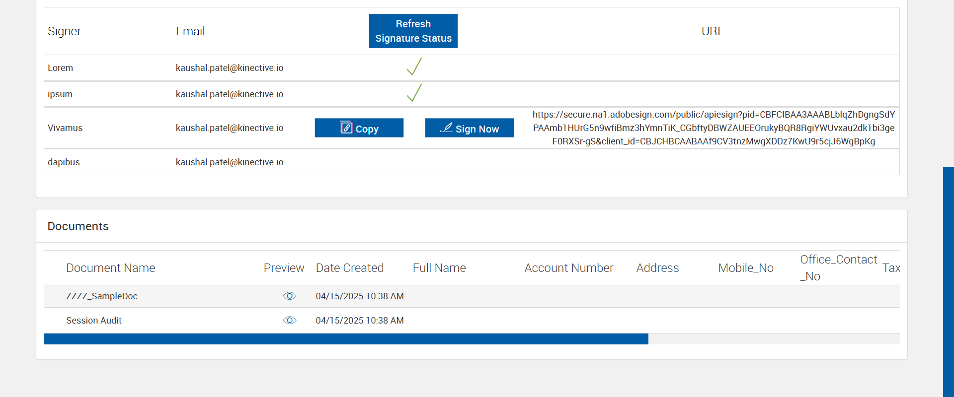The image size is (954, 397).
Task: Click the Document Name column header
Action: point(110,268)
